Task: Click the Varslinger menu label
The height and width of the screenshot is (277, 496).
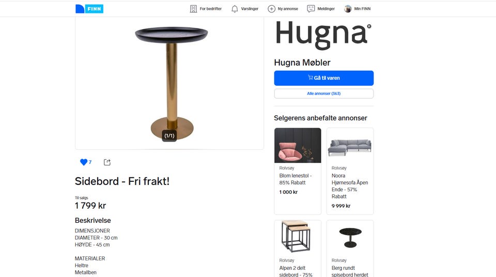Action: [x=250, y=9]
